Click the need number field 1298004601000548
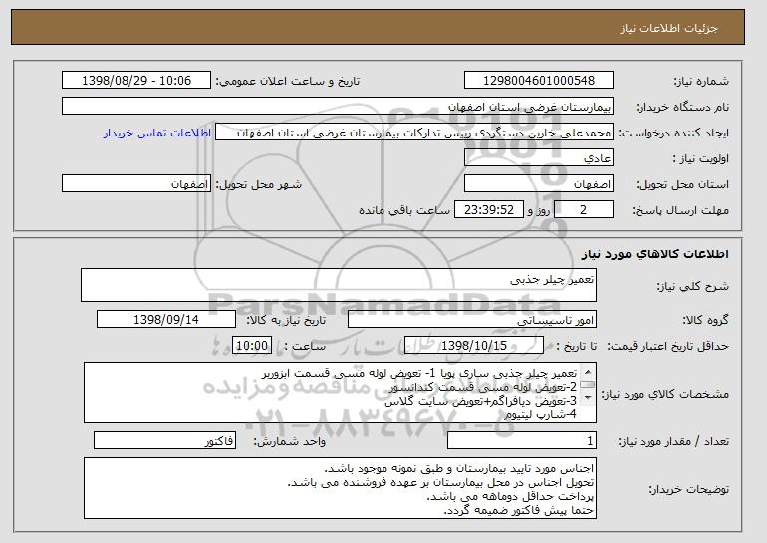This screenshot has width=767, height=543. (539, 81)
